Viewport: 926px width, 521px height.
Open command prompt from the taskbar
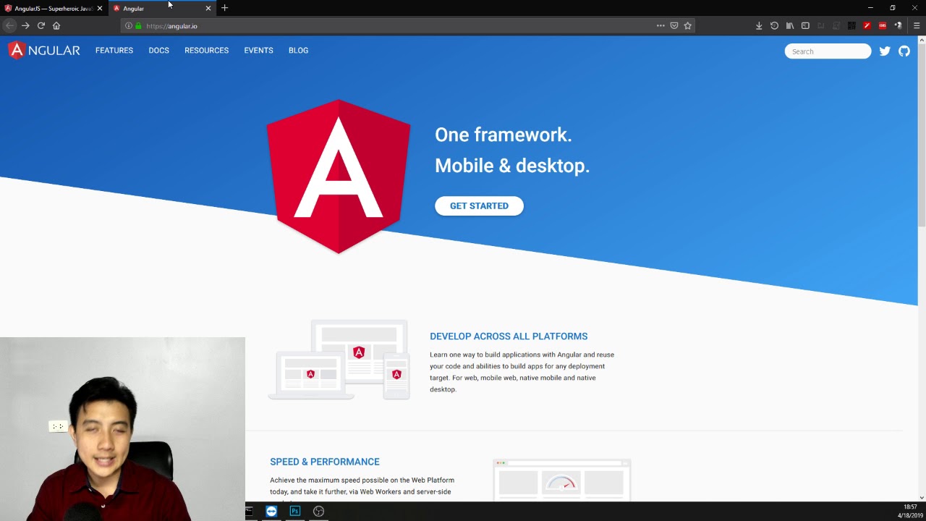point(249,511)
